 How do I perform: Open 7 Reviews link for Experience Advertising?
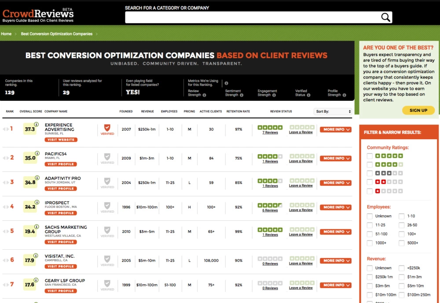click(x=270, y=133)
